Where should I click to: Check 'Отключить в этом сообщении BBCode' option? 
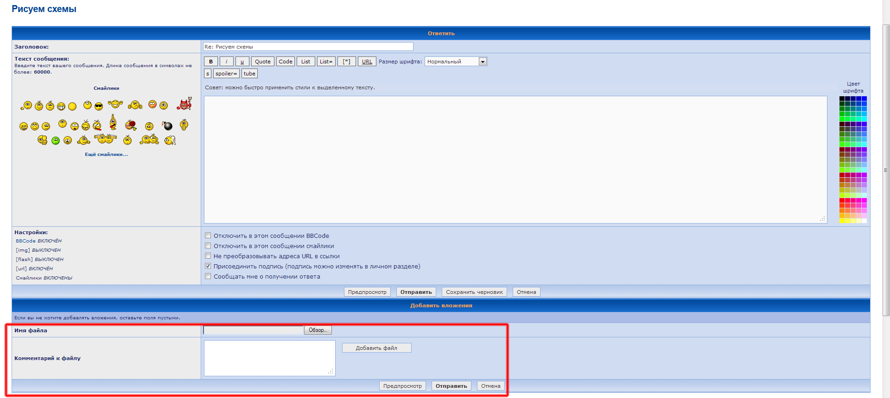click(208, 236)
